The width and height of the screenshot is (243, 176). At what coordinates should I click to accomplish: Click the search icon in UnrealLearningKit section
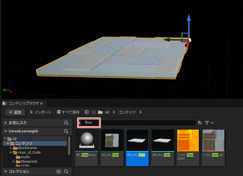pyautogui.click(x=66, y=131)
